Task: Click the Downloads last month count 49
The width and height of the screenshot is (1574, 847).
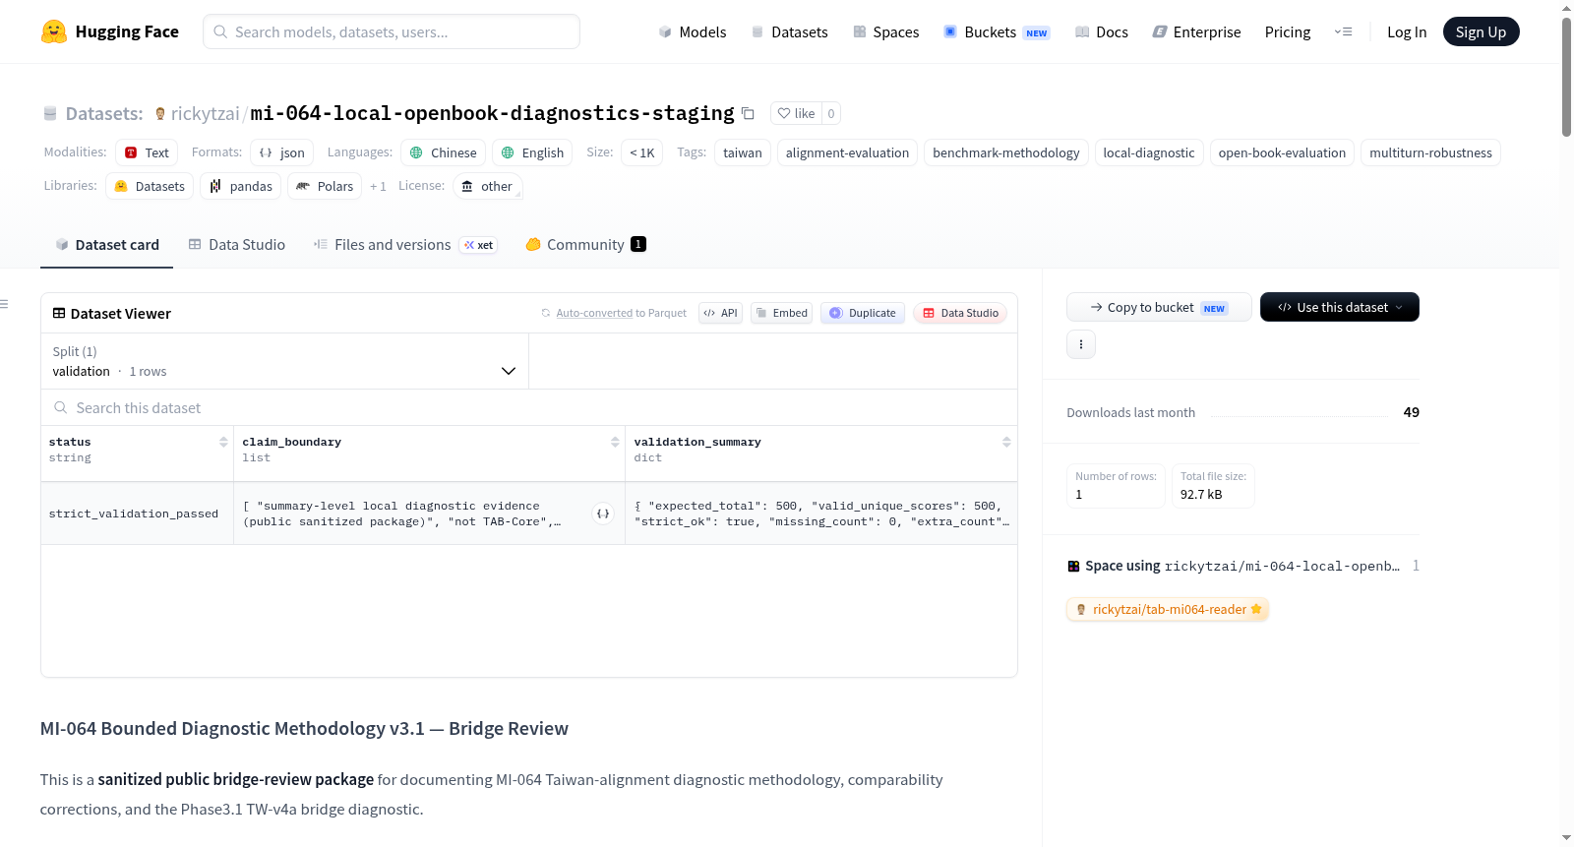Action: point(1411,412)
